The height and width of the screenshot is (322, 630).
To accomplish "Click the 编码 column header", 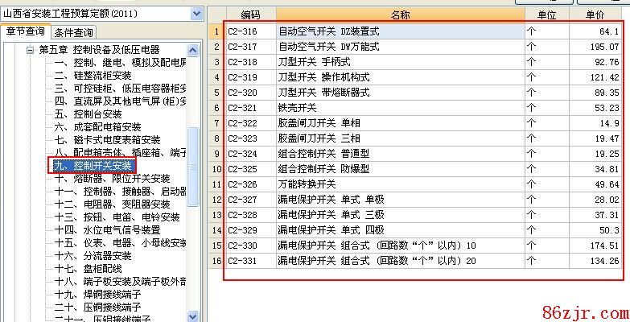I will pyautogui.click(x=250, y=15).
